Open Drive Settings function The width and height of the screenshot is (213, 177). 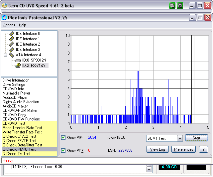(14, 85)
